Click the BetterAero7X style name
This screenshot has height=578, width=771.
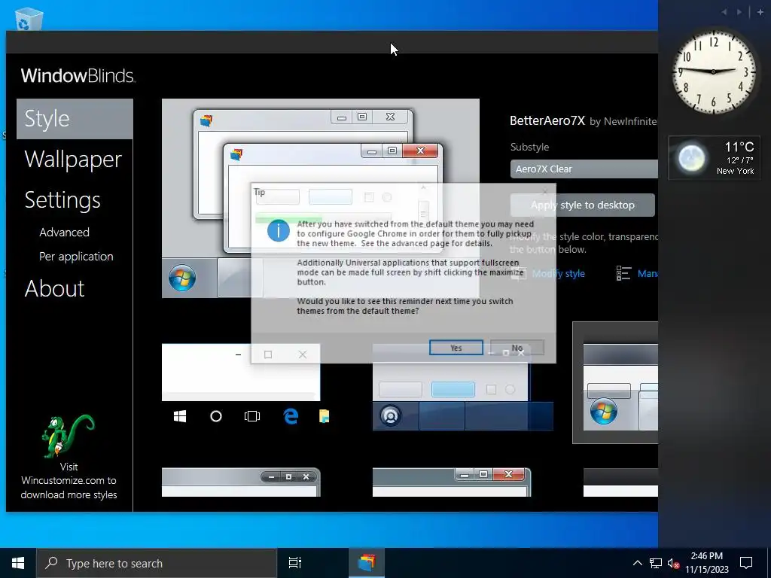click(547, 120)
